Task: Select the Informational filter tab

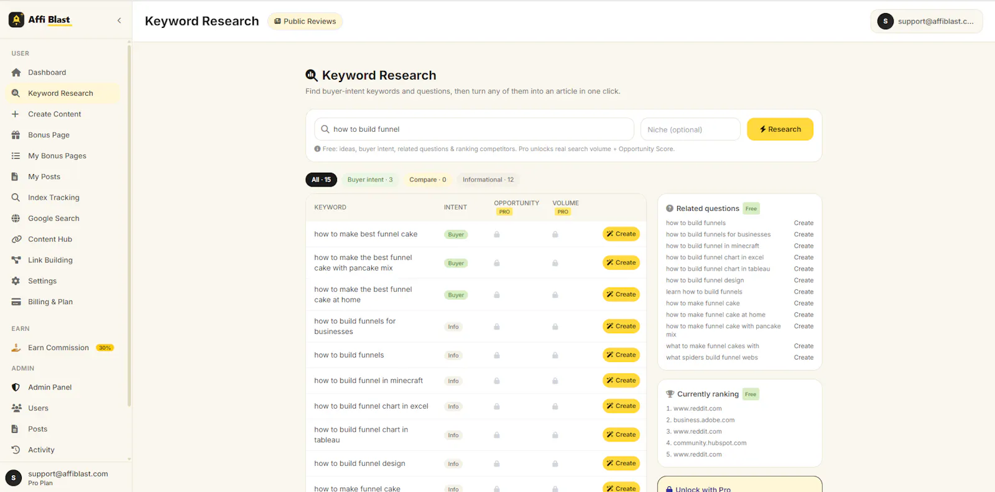Action: coord(488,180)
